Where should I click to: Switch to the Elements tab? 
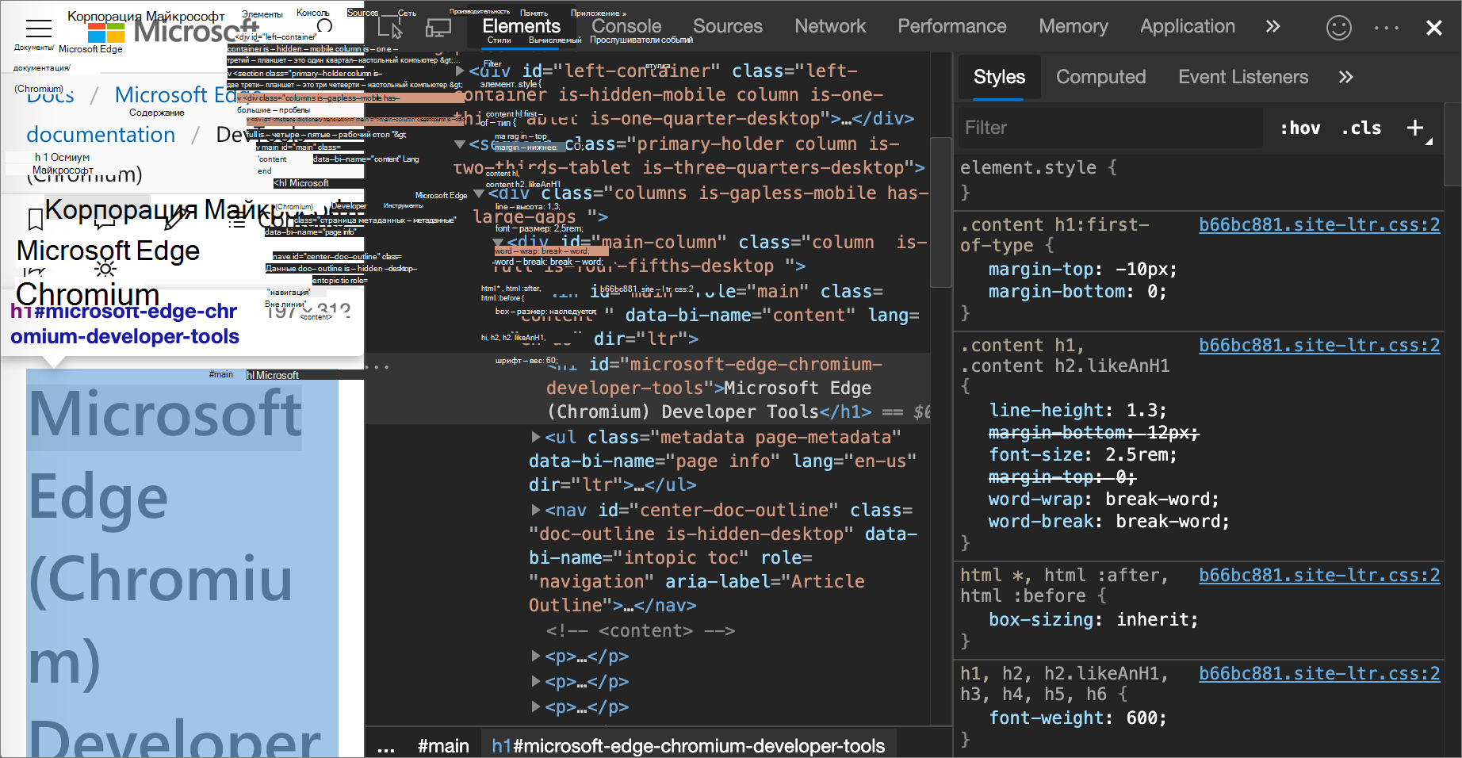pos(521,26)
